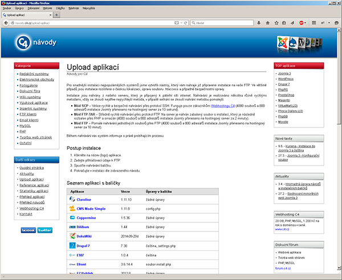The height and width of the screenshot is (280, 342).
Task: Show bookmarks list clipboard icon
Action: pos(284,23)
